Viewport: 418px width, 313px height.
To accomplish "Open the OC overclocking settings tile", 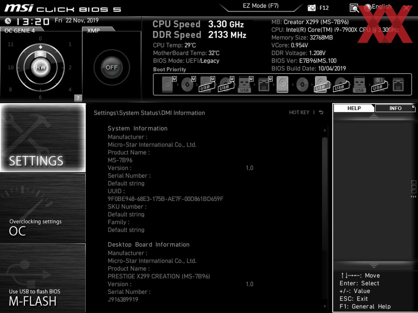I will 43,208.
